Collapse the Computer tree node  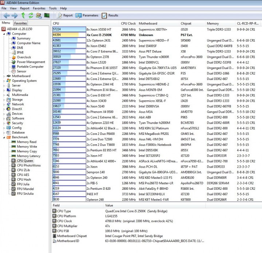tap(4, 34)
